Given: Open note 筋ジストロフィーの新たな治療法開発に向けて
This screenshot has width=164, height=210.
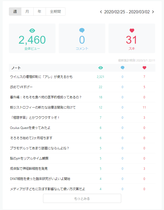Looking at the screenshot, I should click(x=43, y=107).
